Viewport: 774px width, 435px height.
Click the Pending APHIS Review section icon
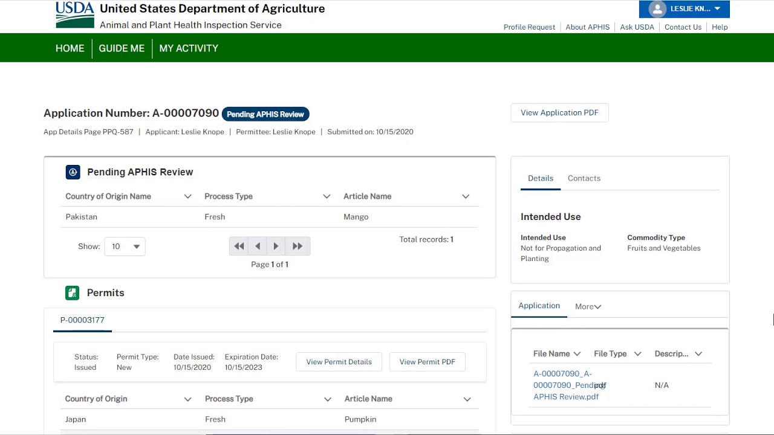click(x=73, y=172)
